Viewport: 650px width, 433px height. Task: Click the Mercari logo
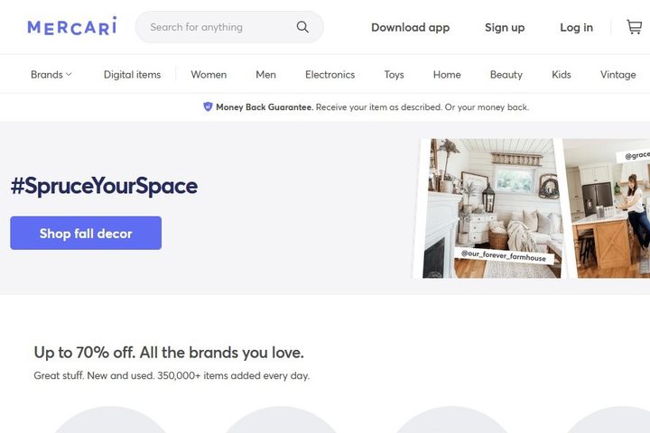pyautogui.click(x=72, y=26)
